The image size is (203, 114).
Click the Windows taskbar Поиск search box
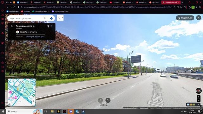click(x=24, y=111)
